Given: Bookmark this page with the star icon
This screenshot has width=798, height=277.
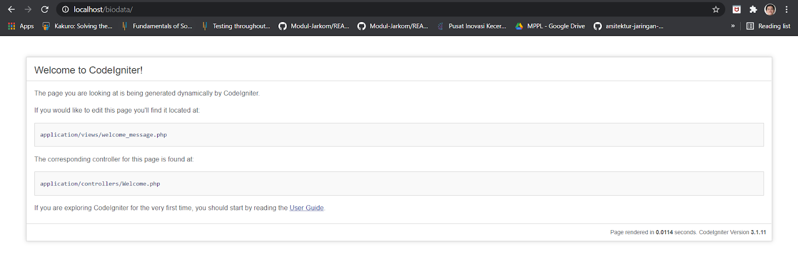Looking at the screenshot, I should [x=716, y=9].
